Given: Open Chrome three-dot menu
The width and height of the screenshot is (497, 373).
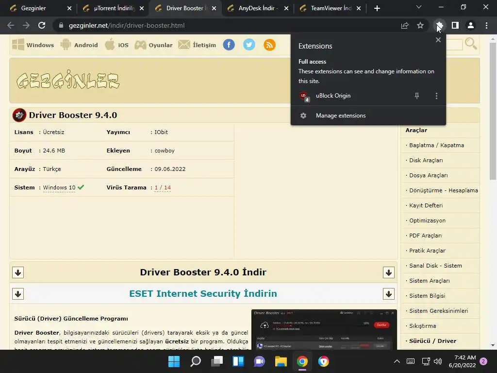Looking at the screenshot, I should click(486, 25).
